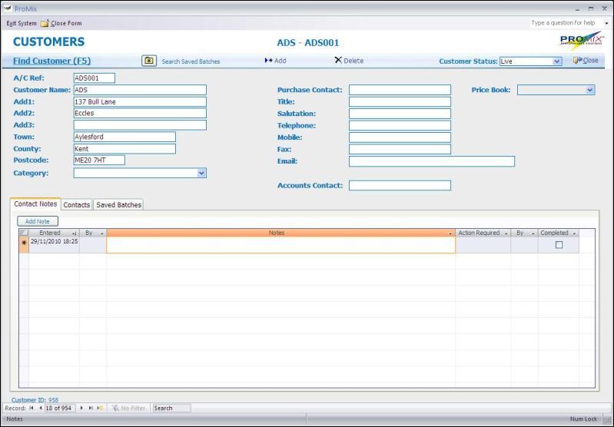614x427 pixels.
Task: Switch to the Saved Batches tab
Action: click(x=118, y=205)
